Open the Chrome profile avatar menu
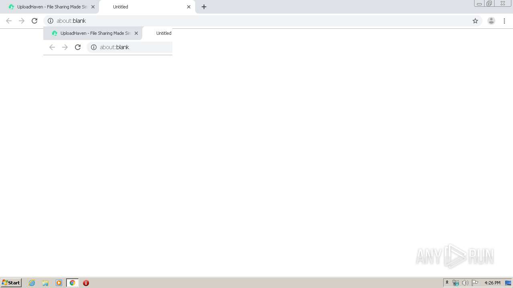This screenshot has width=513, height=288. 491,21
